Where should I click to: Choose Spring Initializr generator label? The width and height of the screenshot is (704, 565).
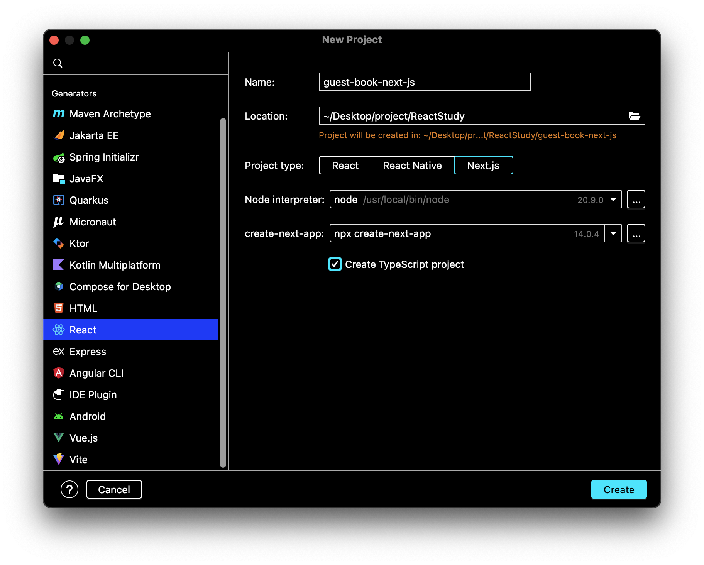click(x=104, y=157)
